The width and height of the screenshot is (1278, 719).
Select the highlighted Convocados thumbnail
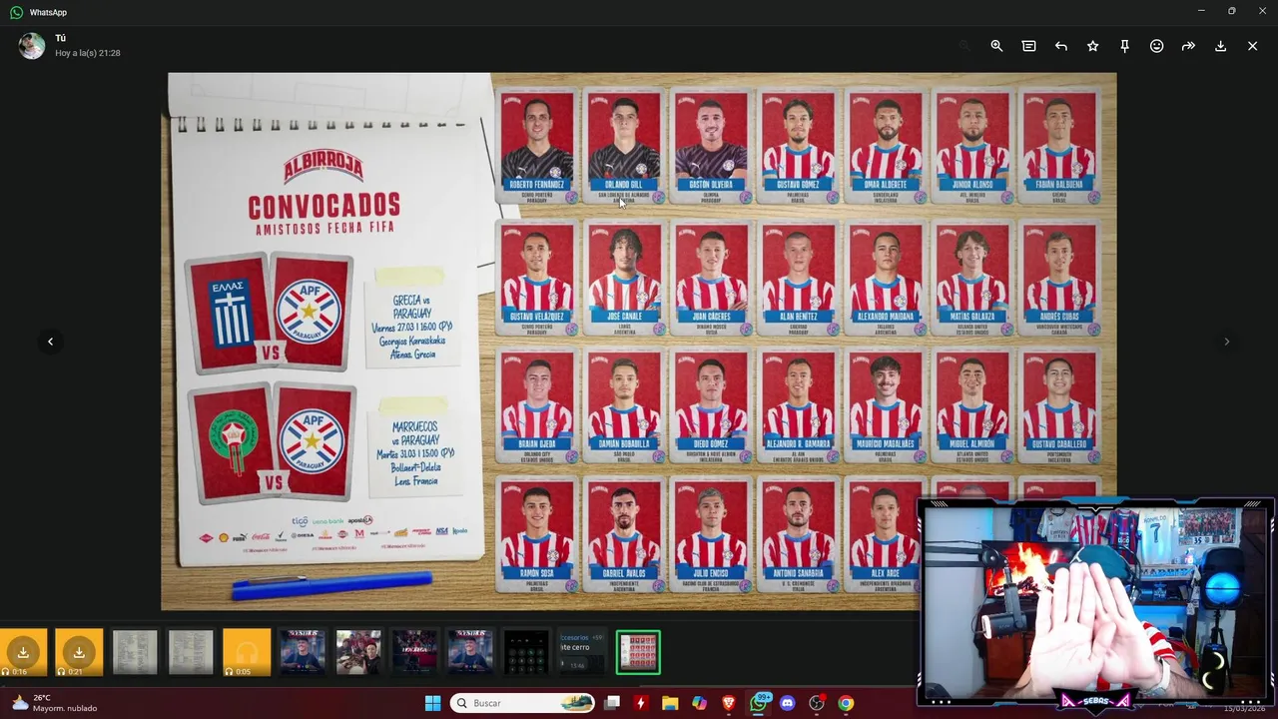click(x=638, y=653)
